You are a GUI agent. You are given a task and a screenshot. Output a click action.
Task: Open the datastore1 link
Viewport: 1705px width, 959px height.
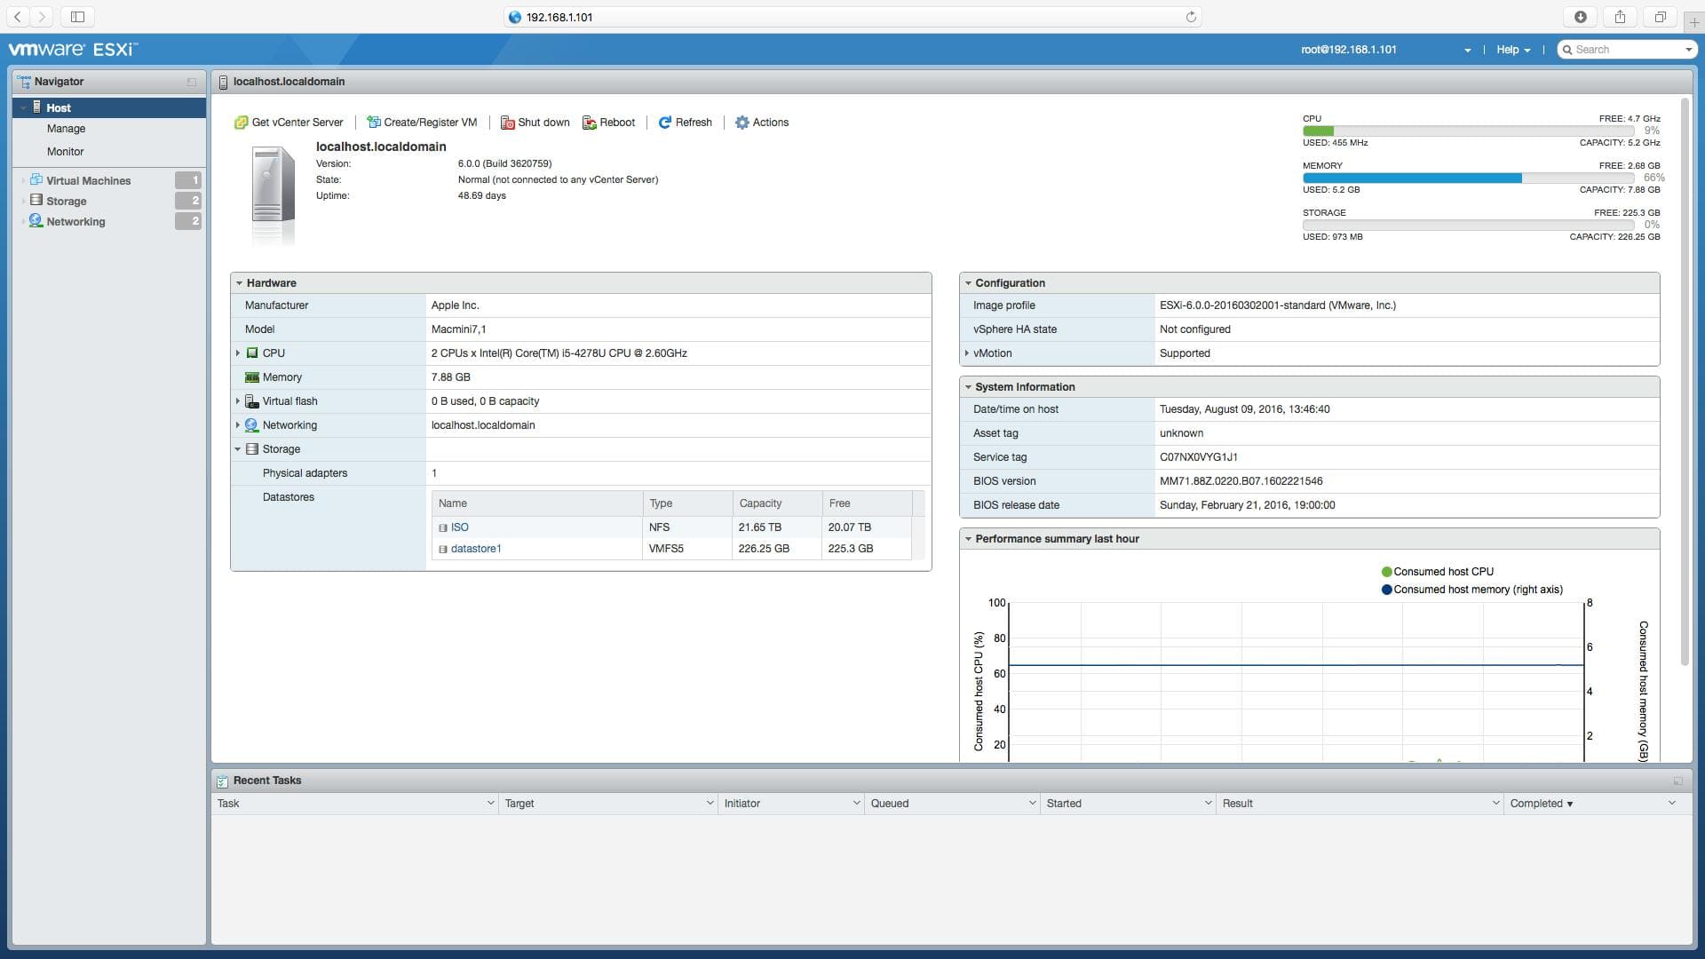(477, 548)
